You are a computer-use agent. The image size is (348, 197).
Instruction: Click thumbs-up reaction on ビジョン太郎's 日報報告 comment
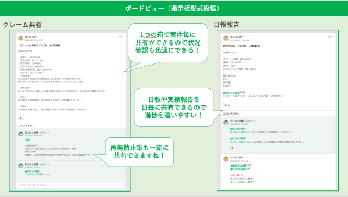point(233,148)
